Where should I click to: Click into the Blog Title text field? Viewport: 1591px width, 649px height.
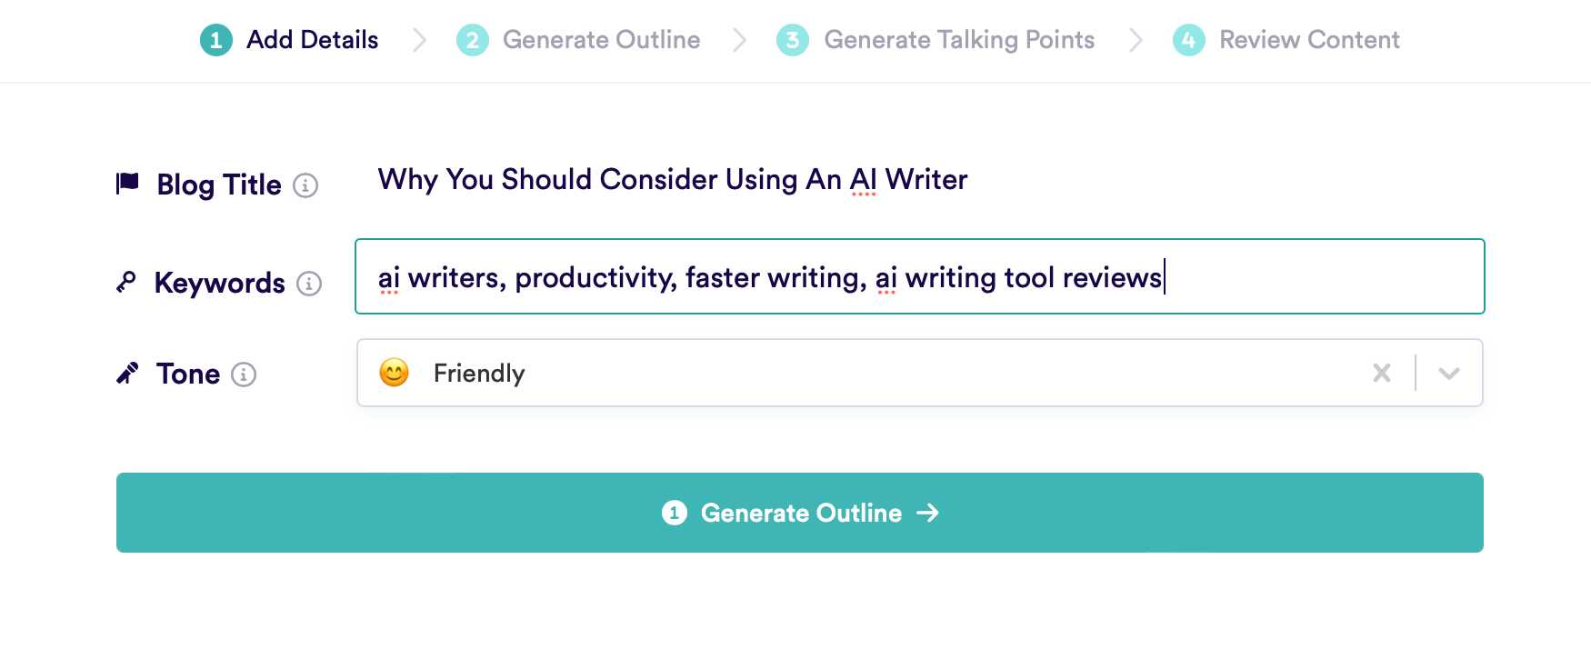pyautogui.click(x=920, y=180)
